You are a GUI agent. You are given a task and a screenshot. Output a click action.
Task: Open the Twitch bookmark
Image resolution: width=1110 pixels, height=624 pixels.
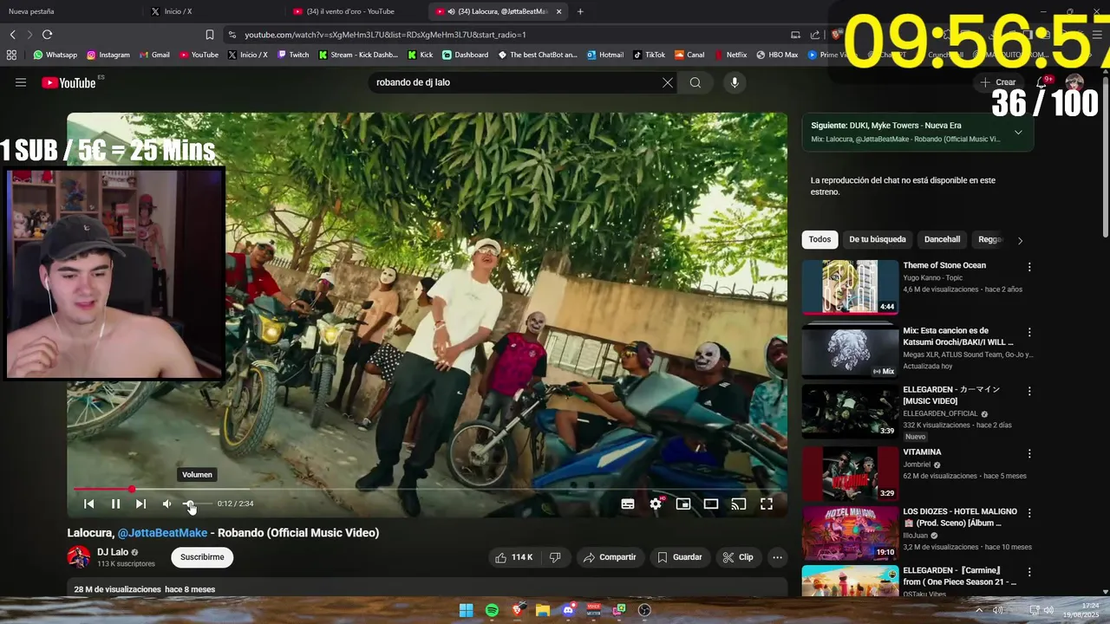293,55
